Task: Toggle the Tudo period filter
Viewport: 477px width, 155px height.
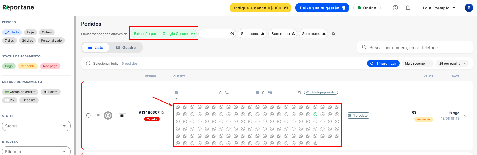Action: point(12,32)
